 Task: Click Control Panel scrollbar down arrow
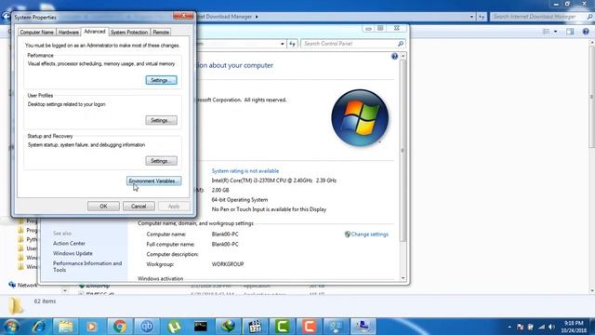(403, 278)
